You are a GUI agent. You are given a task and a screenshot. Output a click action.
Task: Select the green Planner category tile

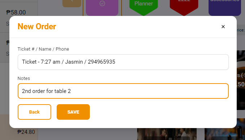point(144,7)
